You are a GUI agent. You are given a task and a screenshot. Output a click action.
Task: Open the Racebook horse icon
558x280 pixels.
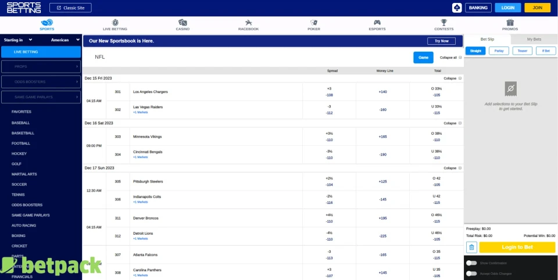coord(248,22)
